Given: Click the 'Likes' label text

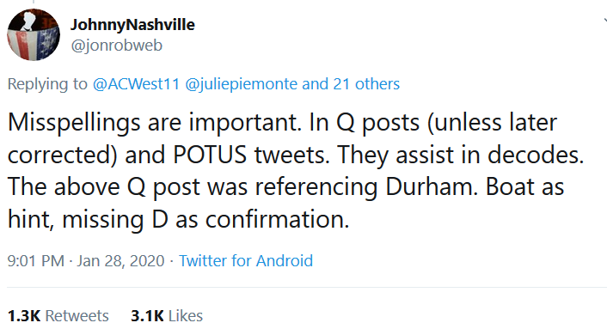Looking at the screenshot, I should 186,316.
